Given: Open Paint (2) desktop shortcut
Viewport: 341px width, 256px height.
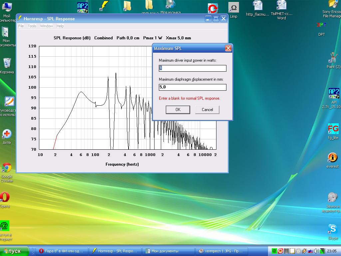Looking at the screenshot, I should 333,61.
